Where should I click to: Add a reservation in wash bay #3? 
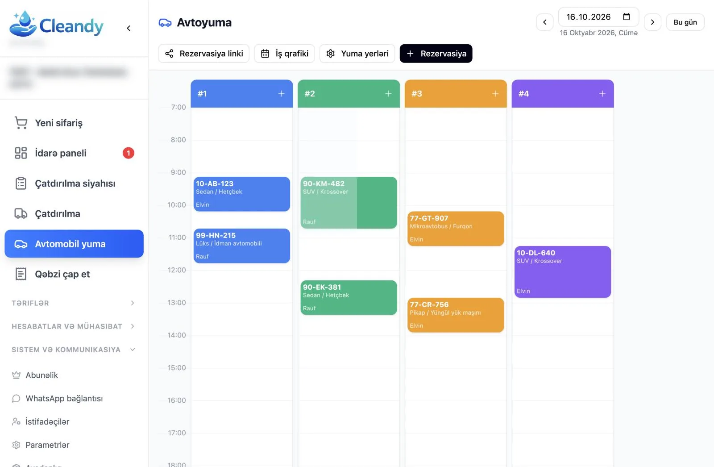495,94
